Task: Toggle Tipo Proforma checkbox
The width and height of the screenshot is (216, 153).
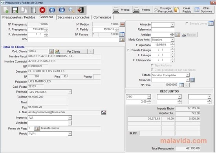Action: pyautogui.click(x=152, y=65)
